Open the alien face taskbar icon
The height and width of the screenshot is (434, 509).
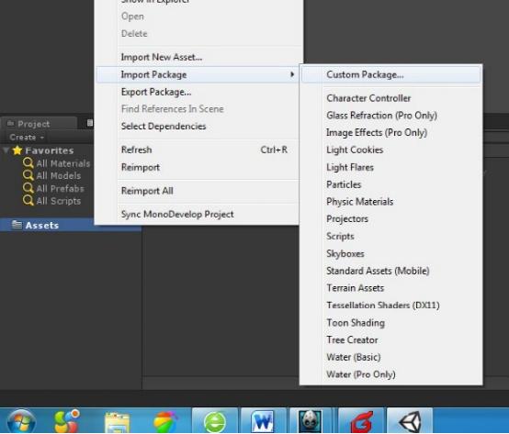coord(310,421)
